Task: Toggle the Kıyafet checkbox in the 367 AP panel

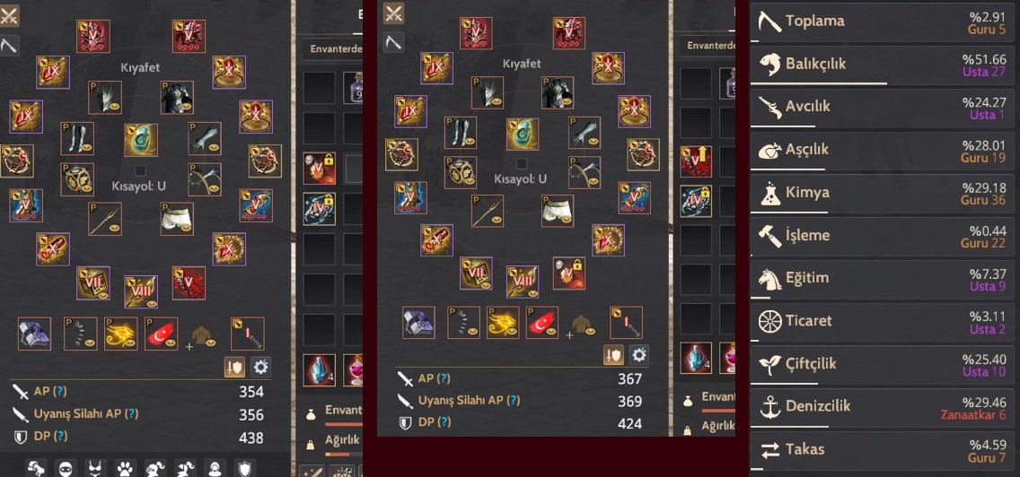Action: point(521,164)
